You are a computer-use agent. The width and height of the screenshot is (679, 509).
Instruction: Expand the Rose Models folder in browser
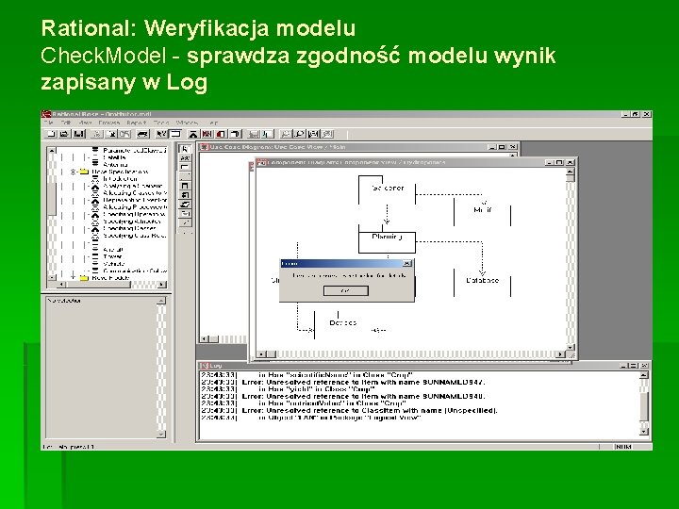74,277
